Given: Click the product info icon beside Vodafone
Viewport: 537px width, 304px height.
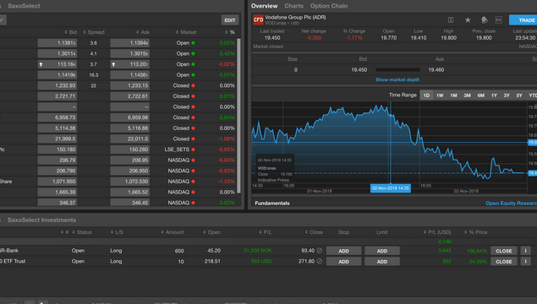Looking at the screenshot, I should coord(451,20).
